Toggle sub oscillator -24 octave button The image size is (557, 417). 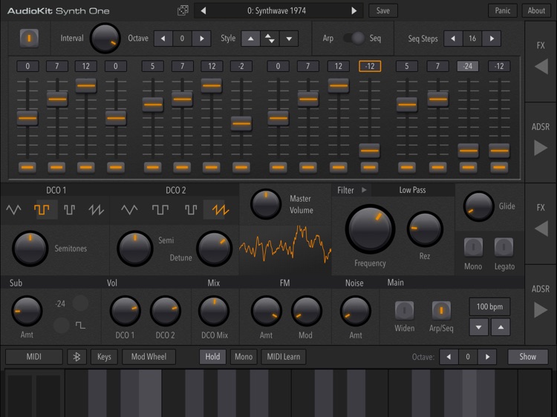[80, 303]
